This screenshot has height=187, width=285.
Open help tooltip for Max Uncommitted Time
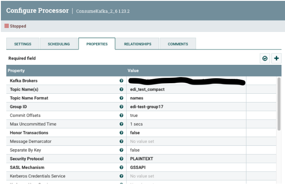pyautogui.click(x=121, y=124)
